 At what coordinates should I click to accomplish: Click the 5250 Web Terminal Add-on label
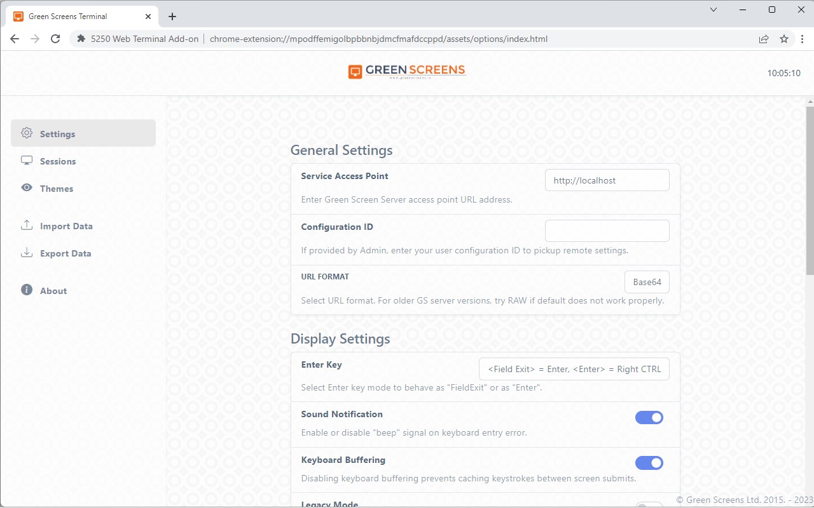coord(144,39)
